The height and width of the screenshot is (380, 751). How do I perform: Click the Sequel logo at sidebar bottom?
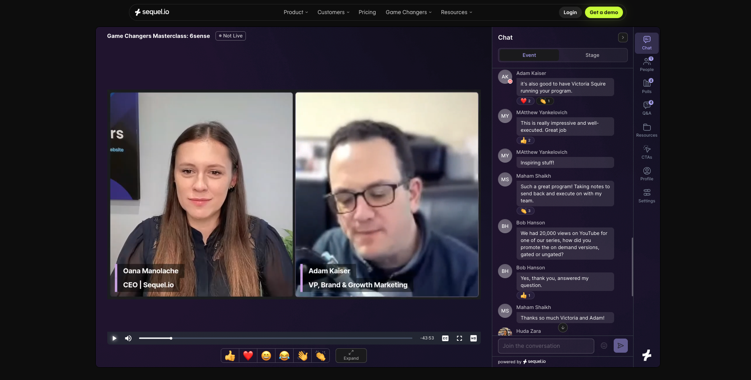pos(647,355)
